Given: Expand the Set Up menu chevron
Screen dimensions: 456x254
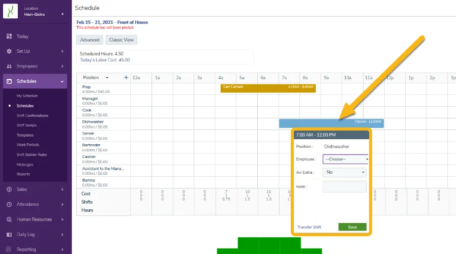Looking at the screenshot, I should tap(62, 51).
